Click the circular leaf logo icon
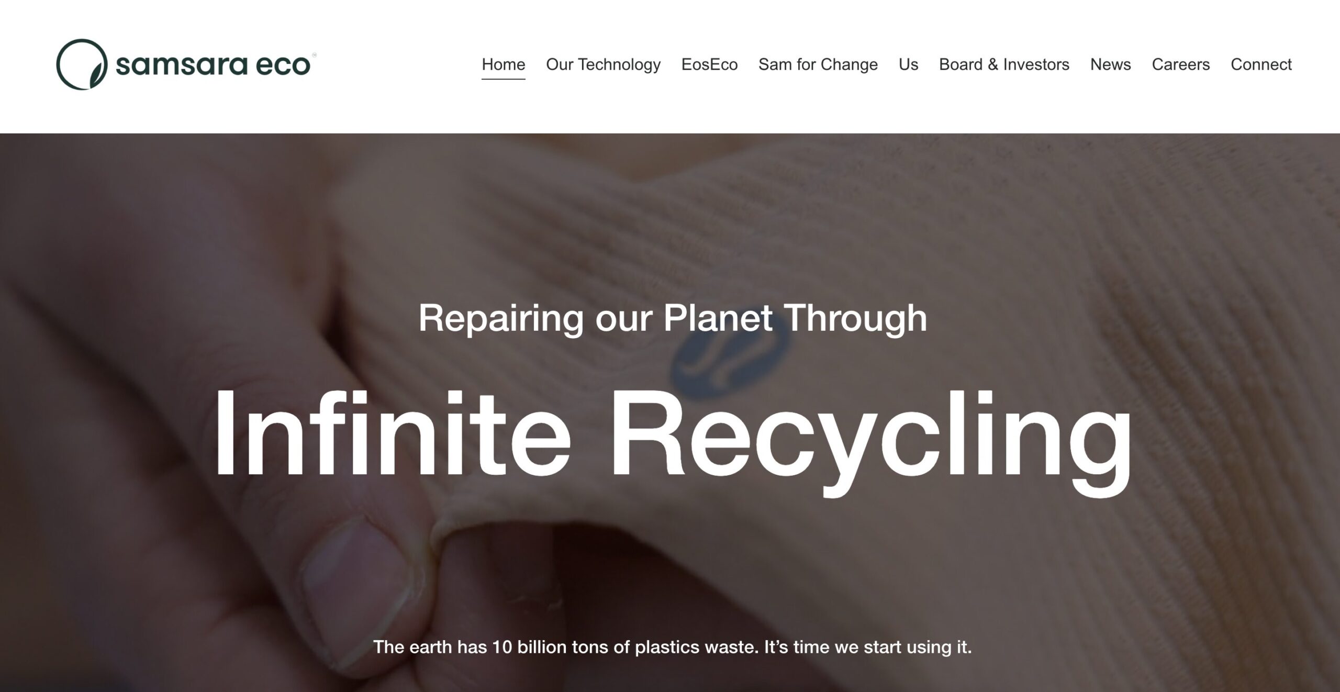Image resolution: width=1340 pixels, height=692 pixels. coord(82,64)
